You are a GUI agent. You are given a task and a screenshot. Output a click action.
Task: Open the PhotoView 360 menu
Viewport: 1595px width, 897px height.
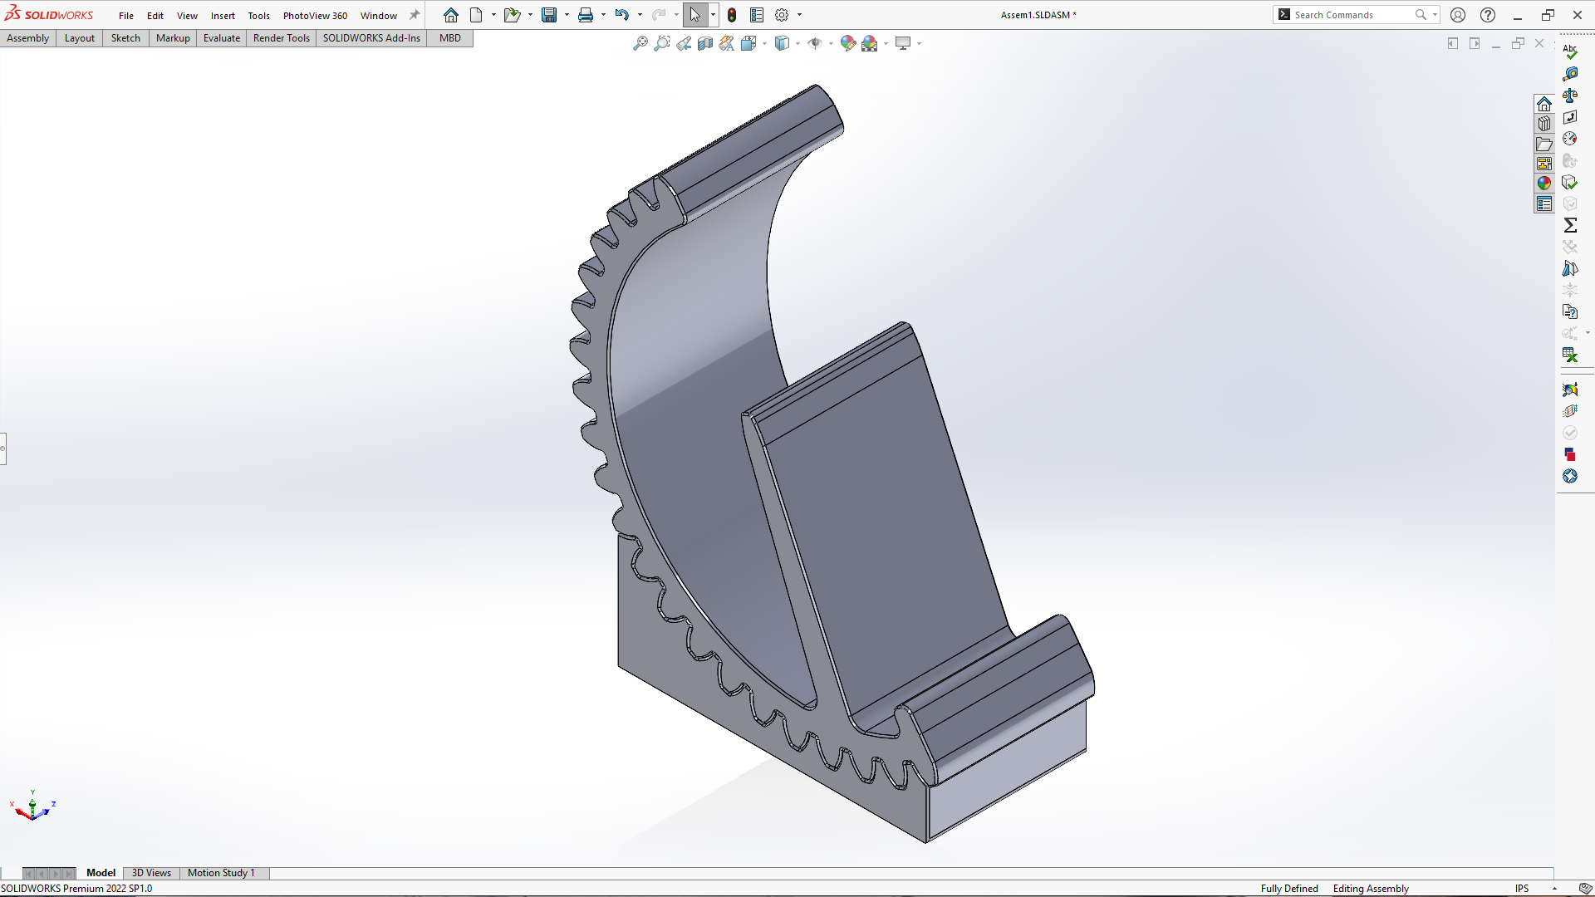pyautogui.click(x=315, y=16)
